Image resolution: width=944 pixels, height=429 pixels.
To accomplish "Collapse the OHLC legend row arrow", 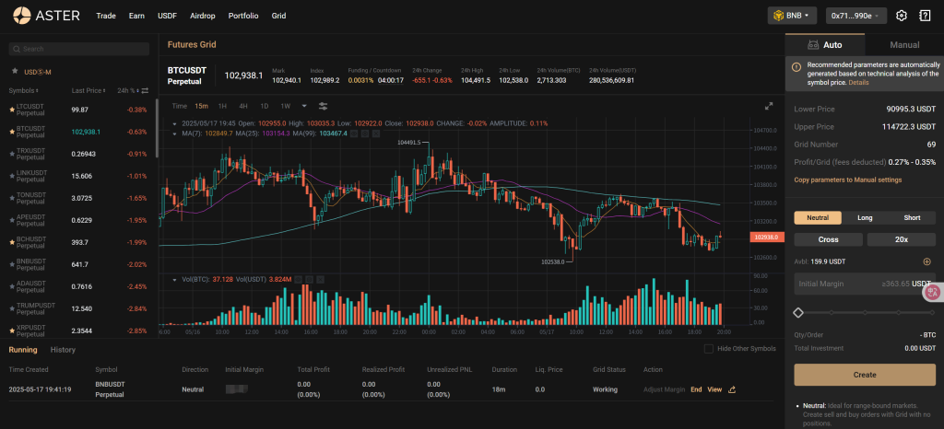I will (174, 123).
